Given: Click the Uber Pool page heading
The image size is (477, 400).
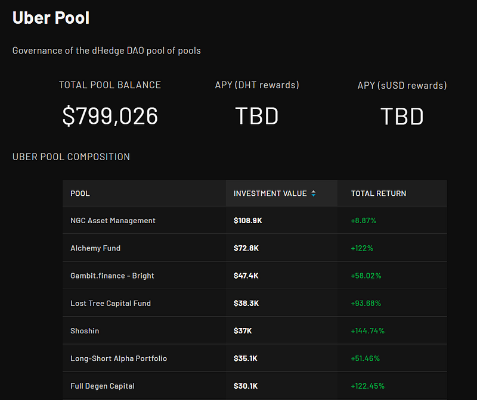Looking at the screenshot, I should [51, 18].
